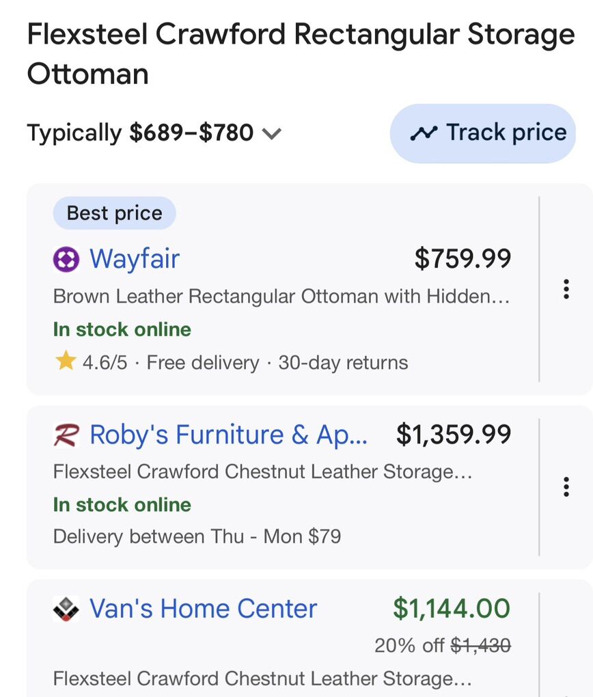
Task: Click the Flexsteel Crawford product title
Action: click(x=301, y=53)
